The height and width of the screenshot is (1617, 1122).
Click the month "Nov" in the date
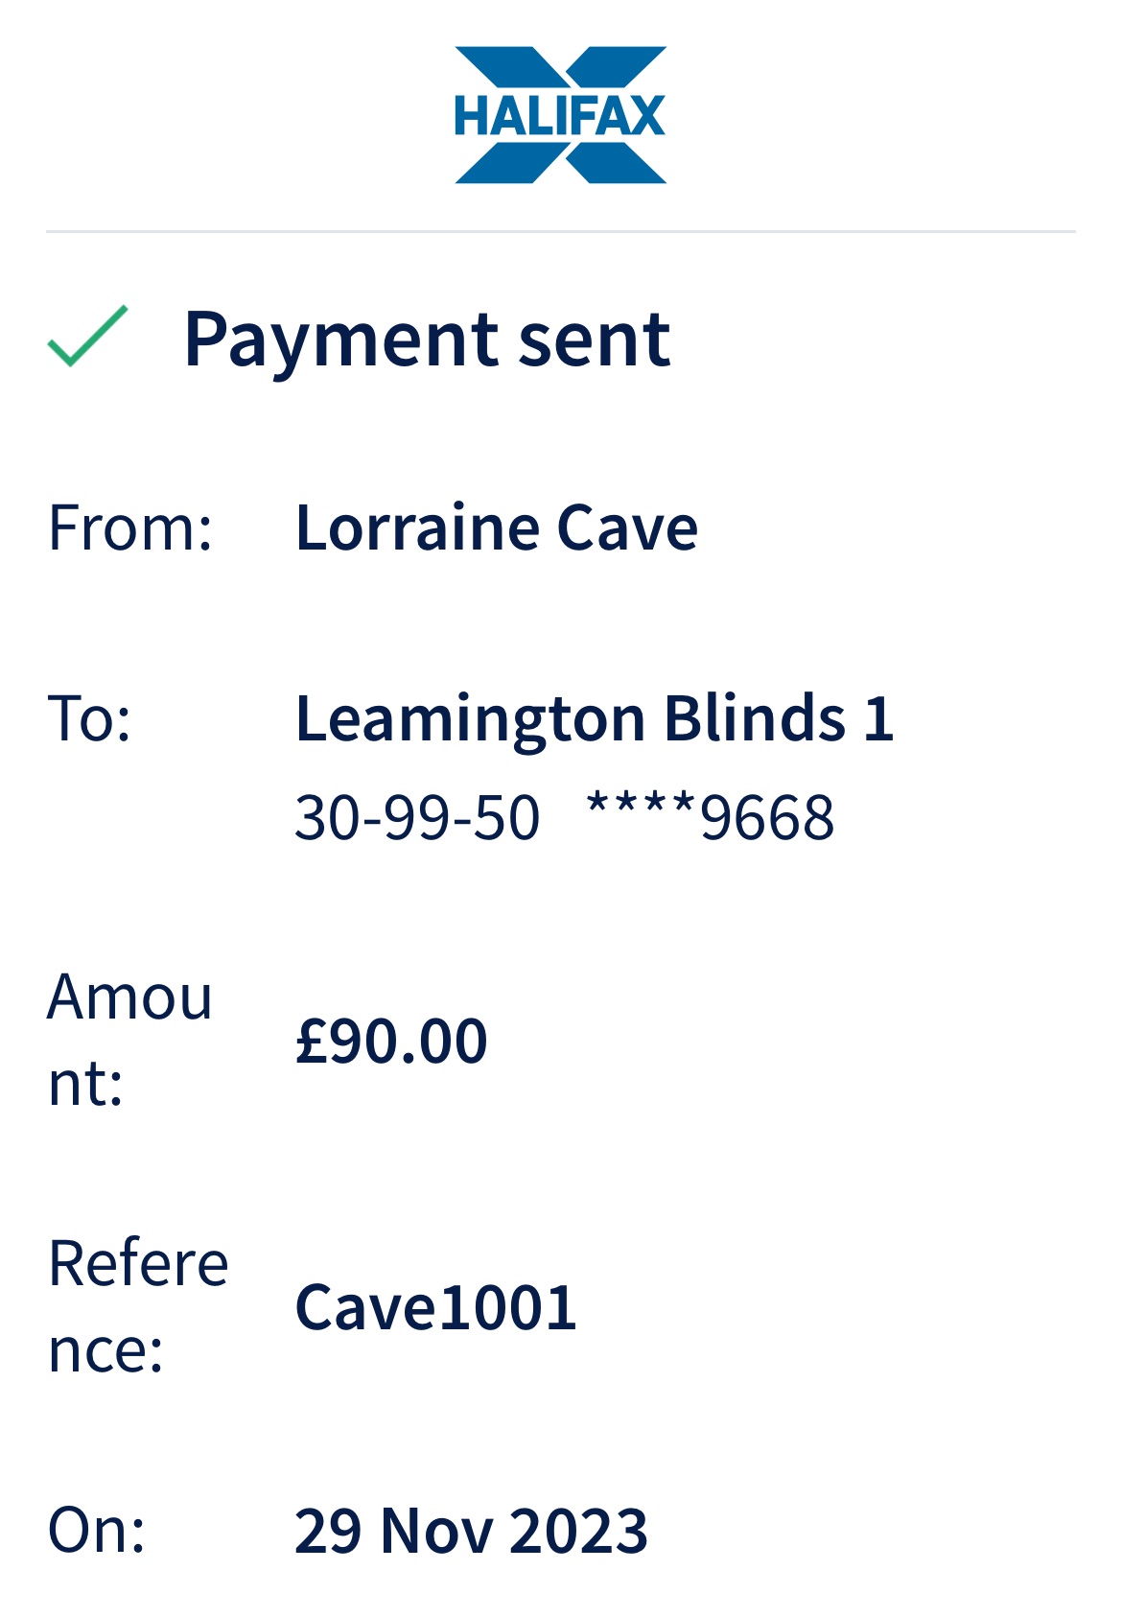(x=436, y=1531)
